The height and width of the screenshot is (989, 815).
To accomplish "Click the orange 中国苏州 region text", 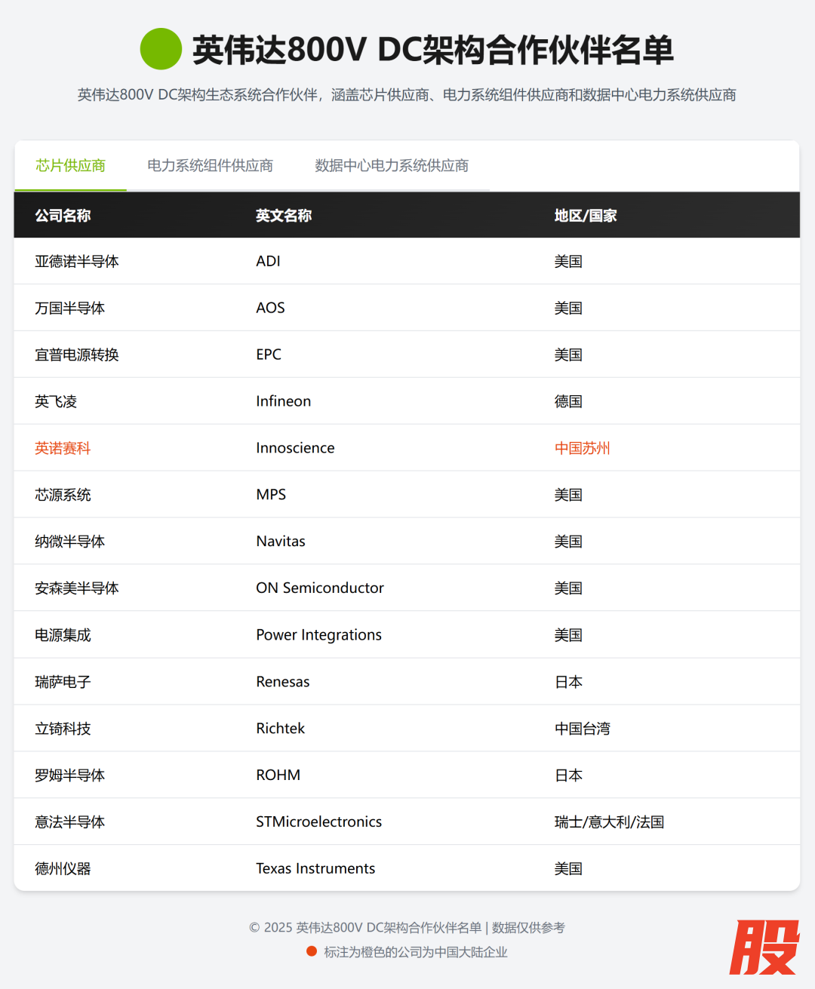I will (x=582, y=448).
